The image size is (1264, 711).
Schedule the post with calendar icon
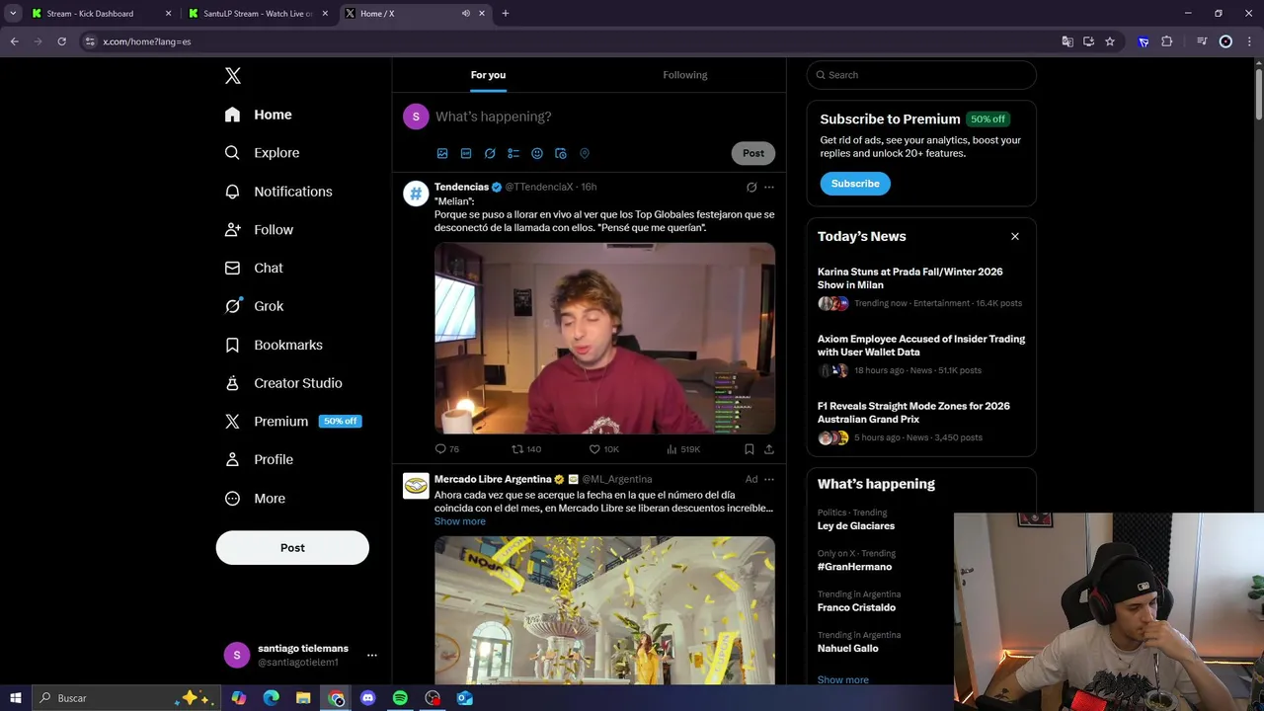(561, 153)
